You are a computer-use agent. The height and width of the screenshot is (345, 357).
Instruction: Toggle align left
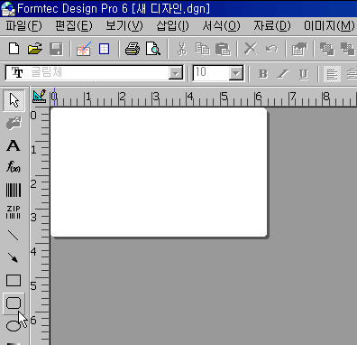point(332,74)
